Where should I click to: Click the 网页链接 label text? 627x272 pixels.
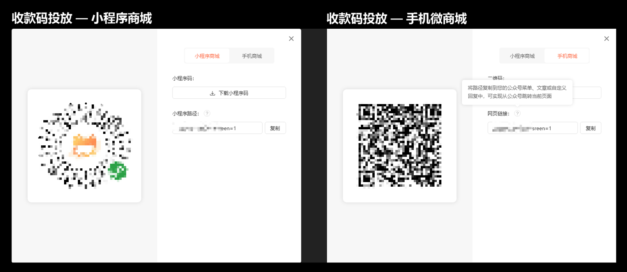(499, 114)
